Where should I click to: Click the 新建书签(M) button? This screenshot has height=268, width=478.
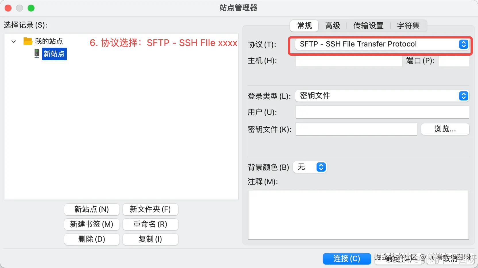(x=92, y=224)
